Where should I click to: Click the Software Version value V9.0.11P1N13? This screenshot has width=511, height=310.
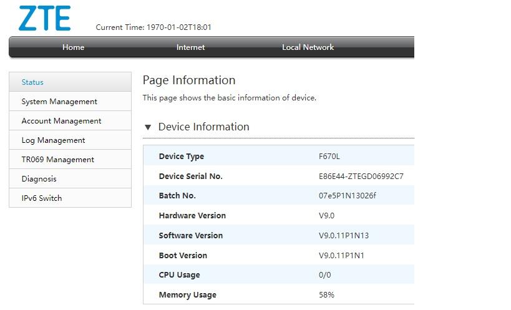tap(344, 236)
